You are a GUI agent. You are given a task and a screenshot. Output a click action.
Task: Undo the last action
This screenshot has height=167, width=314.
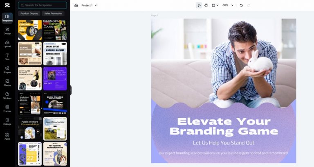pyautogui.click(x=242, y=5)
